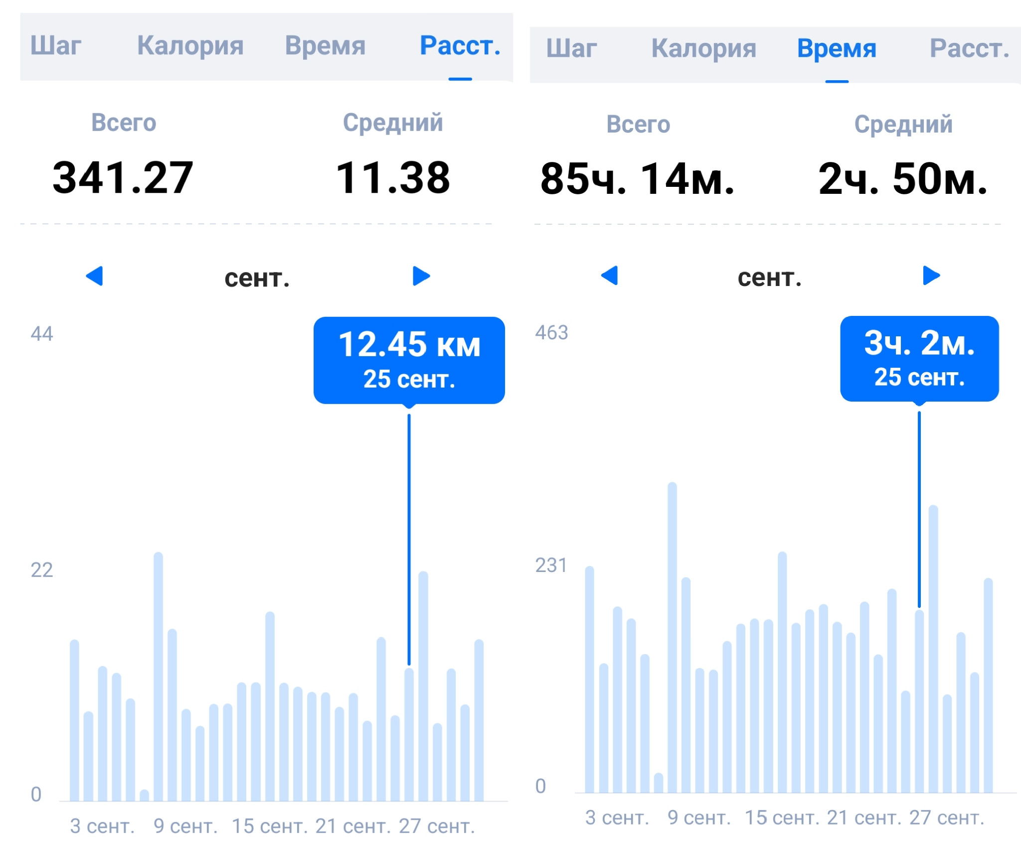
Task: Open Шаг tab in right panel
Action: click(x=571, y=49)
